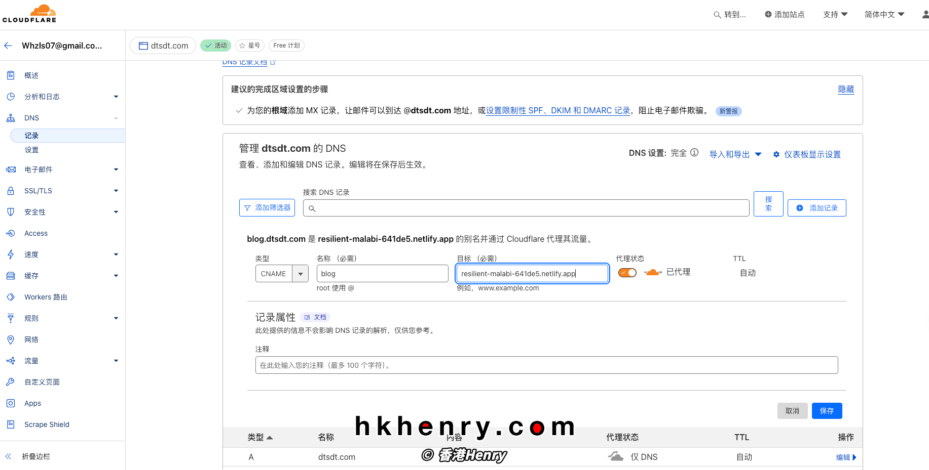Click the Cloudflare logo
Screen dimensions: 929x470
click(29, 14)
